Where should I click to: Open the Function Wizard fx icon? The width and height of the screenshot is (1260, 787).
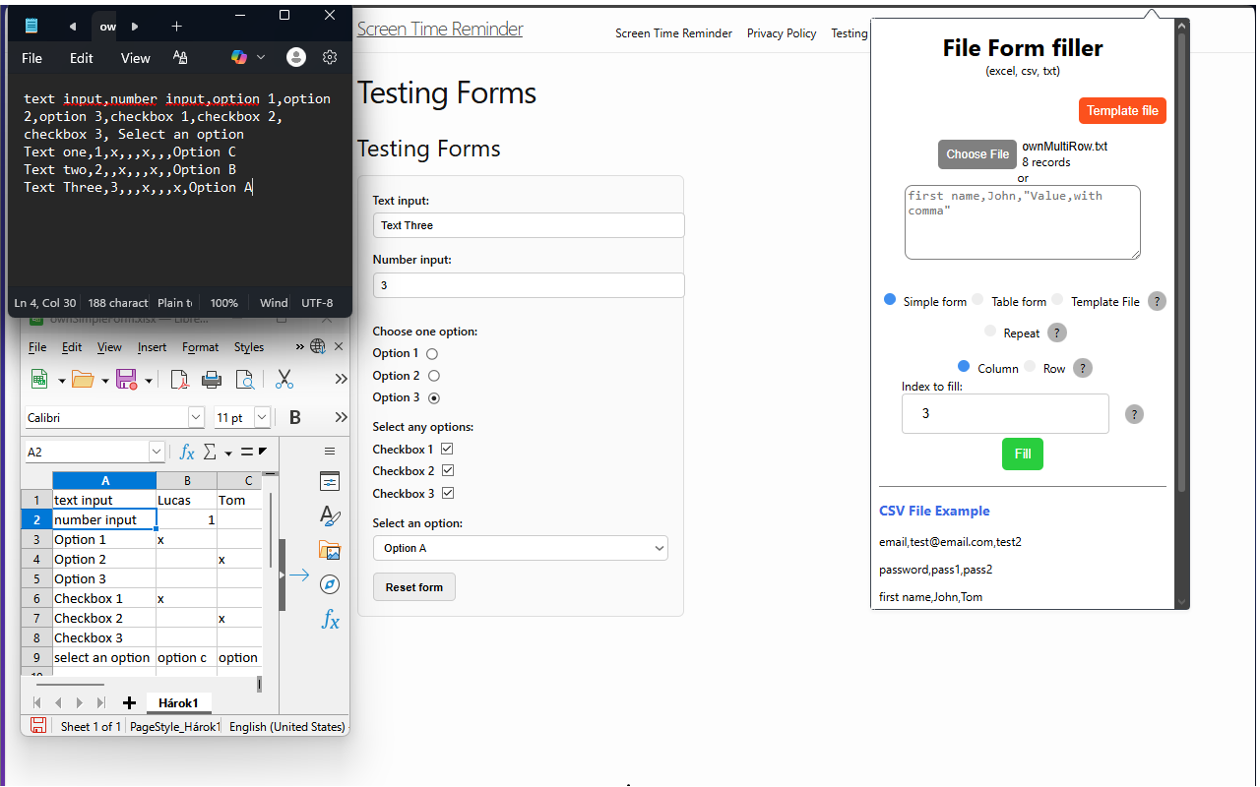pyautogui.click(x=187, y=452)
